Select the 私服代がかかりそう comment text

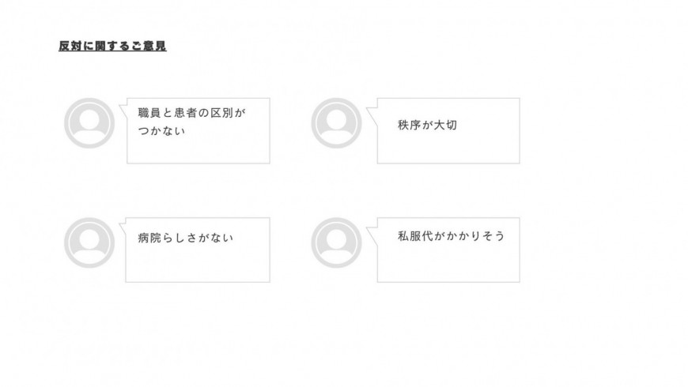pyautogui.click(x=452, y=236)
